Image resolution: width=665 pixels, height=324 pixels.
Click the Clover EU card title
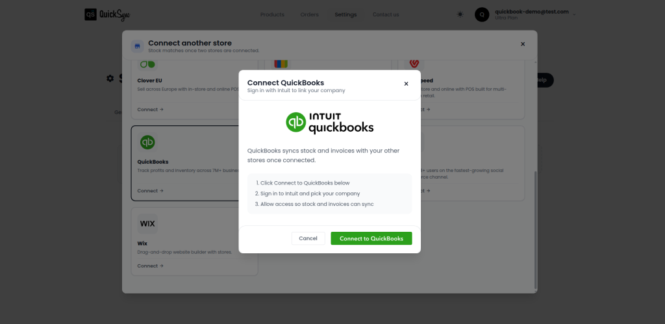150,81
